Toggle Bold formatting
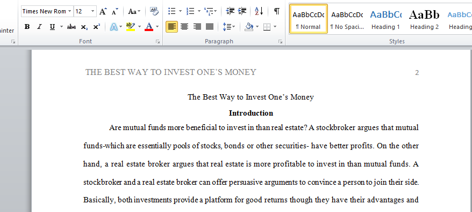The image size is (472, 212). [27, 27]
